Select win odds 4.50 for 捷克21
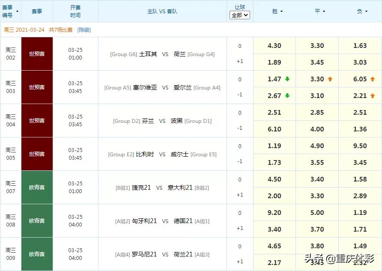The image size is (382, 271). tap(275, 179)
